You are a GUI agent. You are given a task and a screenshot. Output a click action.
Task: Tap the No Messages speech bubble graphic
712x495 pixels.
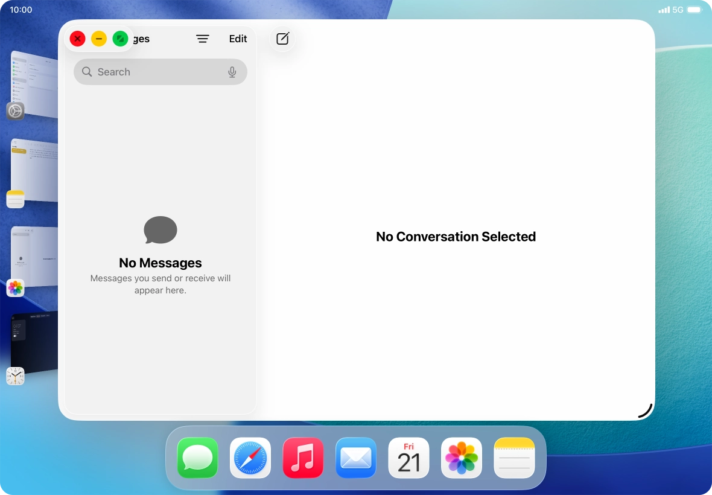[160, 230]
